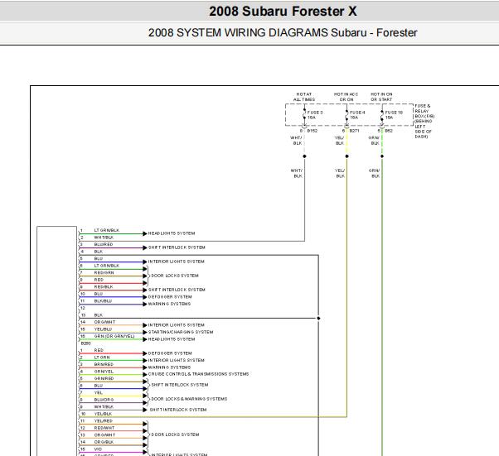
Task: Select the "RED/GRN" wire label on pin 7
Action: coord(104,272)
